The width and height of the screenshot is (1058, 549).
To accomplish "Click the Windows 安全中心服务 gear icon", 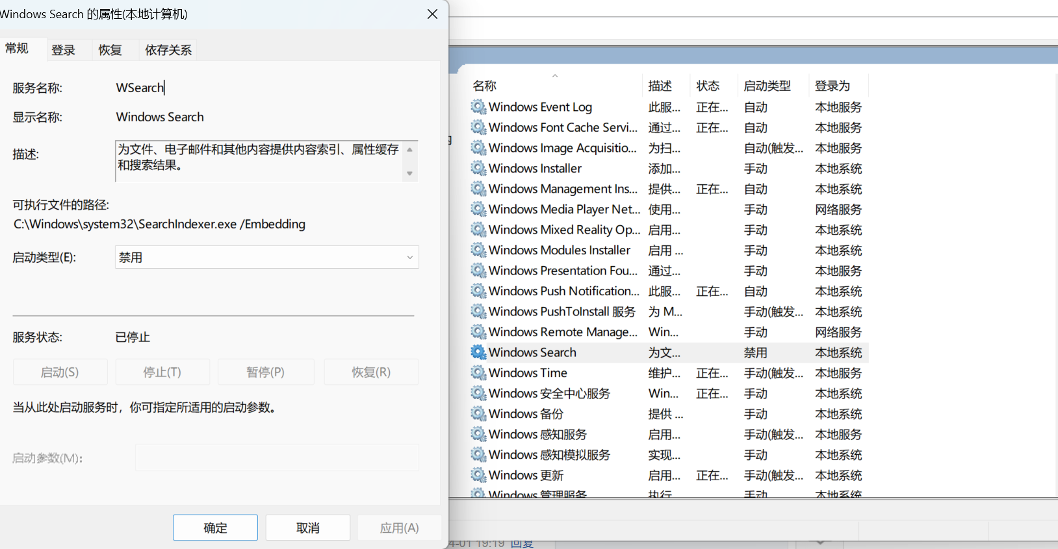I will [478, 393].
